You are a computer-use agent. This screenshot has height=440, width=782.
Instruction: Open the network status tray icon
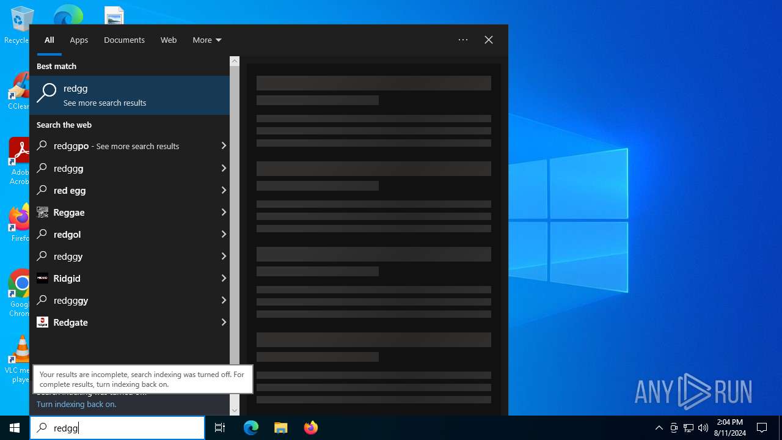tap(689, 428)
